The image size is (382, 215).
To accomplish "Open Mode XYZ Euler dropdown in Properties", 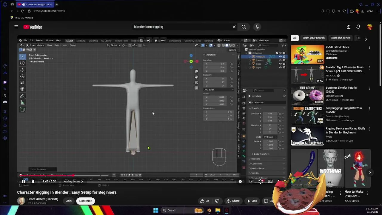I will [x=270, y=137].
